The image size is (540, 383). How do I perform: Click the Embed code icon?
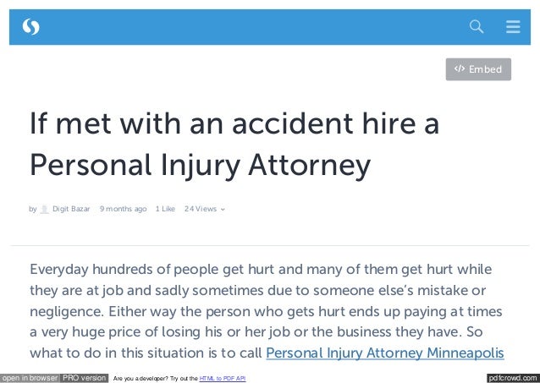[460, 68]
